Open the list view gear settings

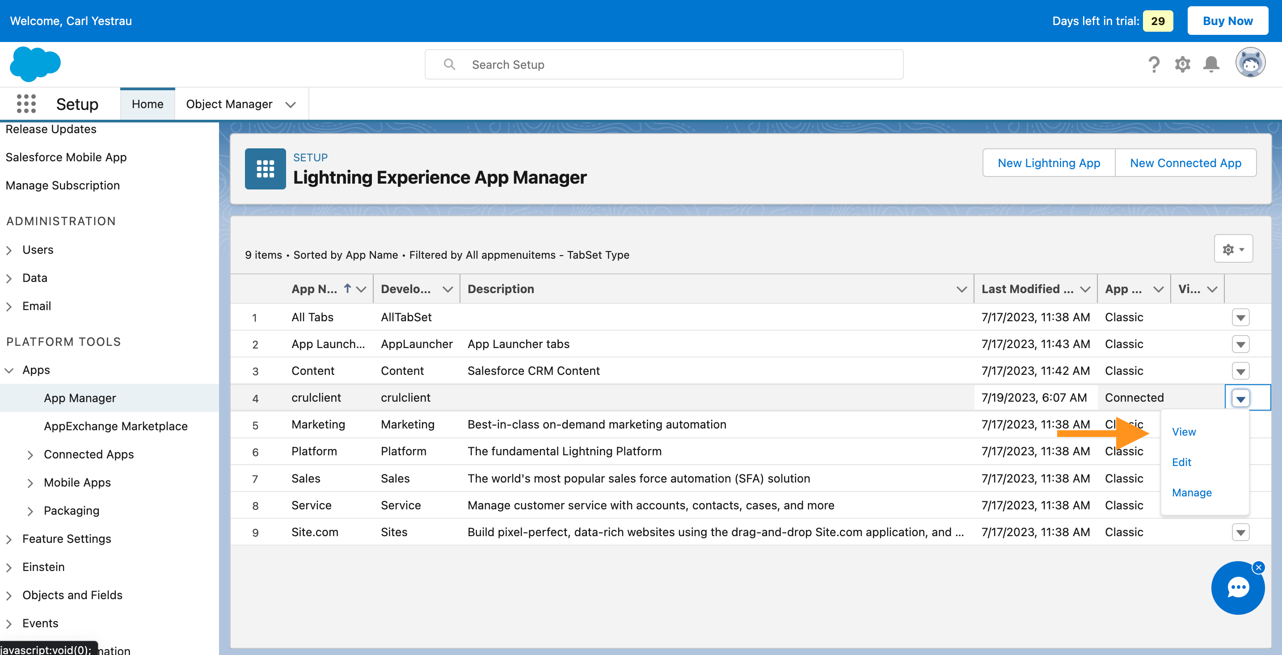1233,249
